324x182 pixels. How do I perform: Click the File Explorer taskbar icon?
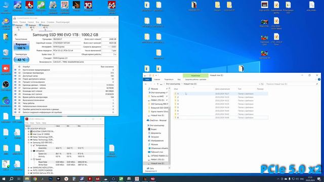[x=27, y=178]
